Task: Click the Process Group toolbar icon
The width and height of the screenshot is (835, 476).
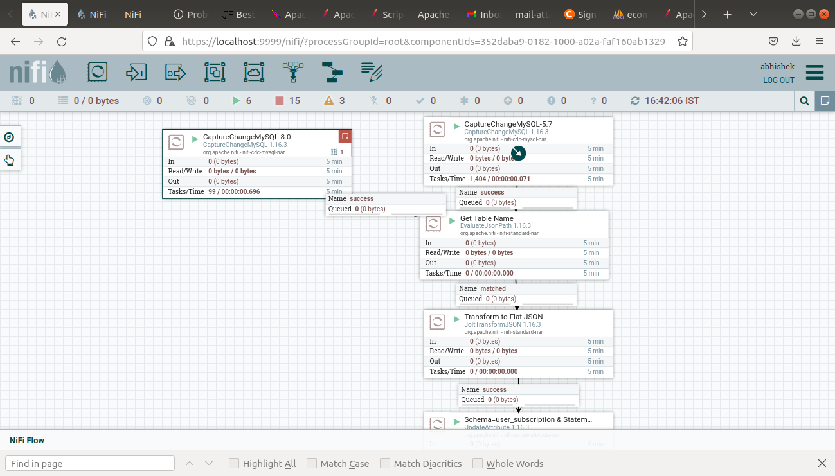Action: (215, 72)
